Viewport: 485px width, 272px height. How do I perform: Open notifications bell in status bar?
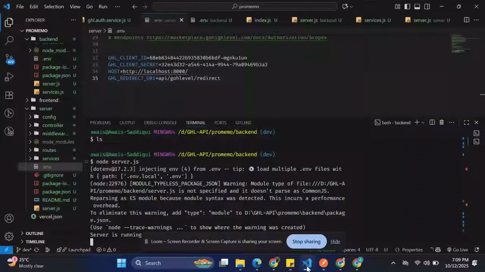tap(476, 249)
